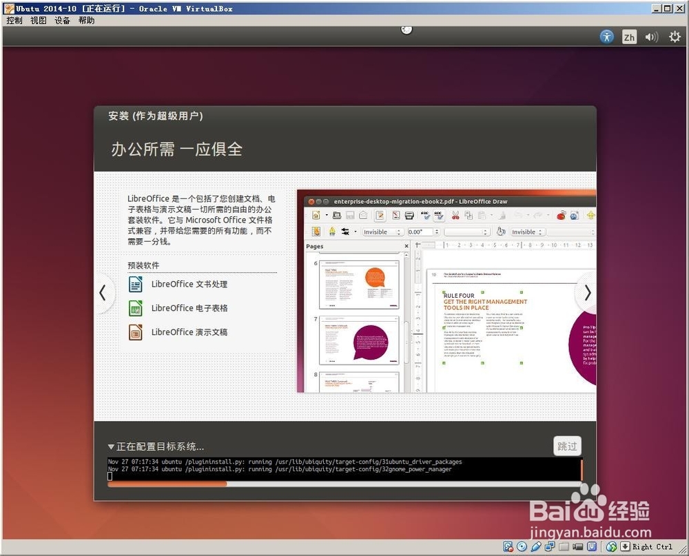The height and width of the screenshot is (556, 689).
Task: Open the Zh input method indicator
Action: click(629, 37)
